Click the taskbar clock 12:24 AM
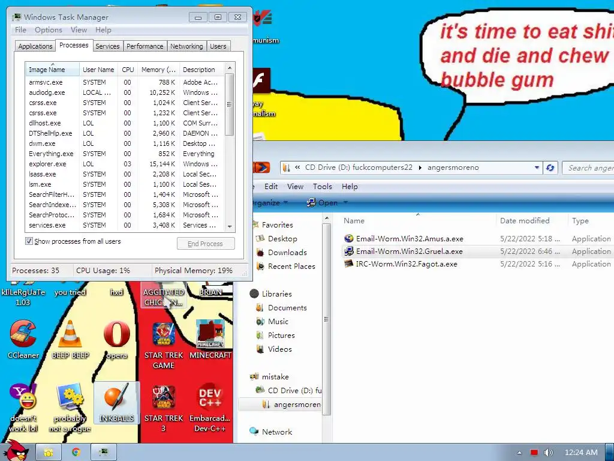Image resolution: width=614 pixels, height=461 pixels. coord(580,453)
